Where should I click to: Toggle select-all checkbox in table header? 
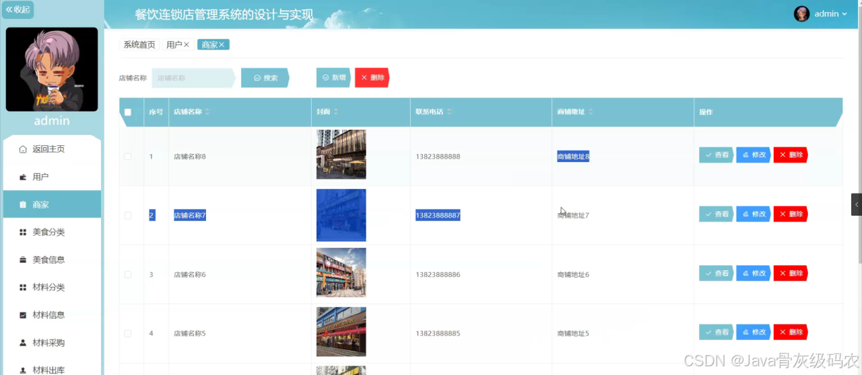pyautogui.click(x=128, y=112)
